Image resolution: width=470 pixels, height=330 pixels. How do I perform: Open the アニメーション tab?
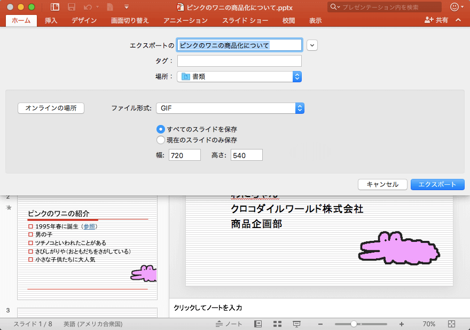point(185,20)
